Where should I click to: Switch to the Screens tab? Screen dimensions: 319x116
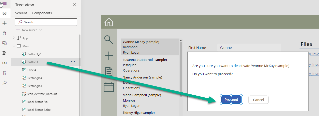coord(21,13)
